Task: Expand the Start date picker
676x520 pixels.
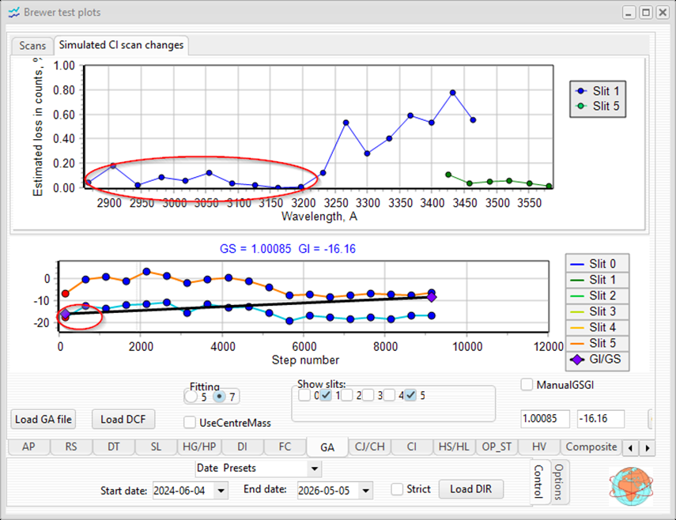Action: [221, 491]
